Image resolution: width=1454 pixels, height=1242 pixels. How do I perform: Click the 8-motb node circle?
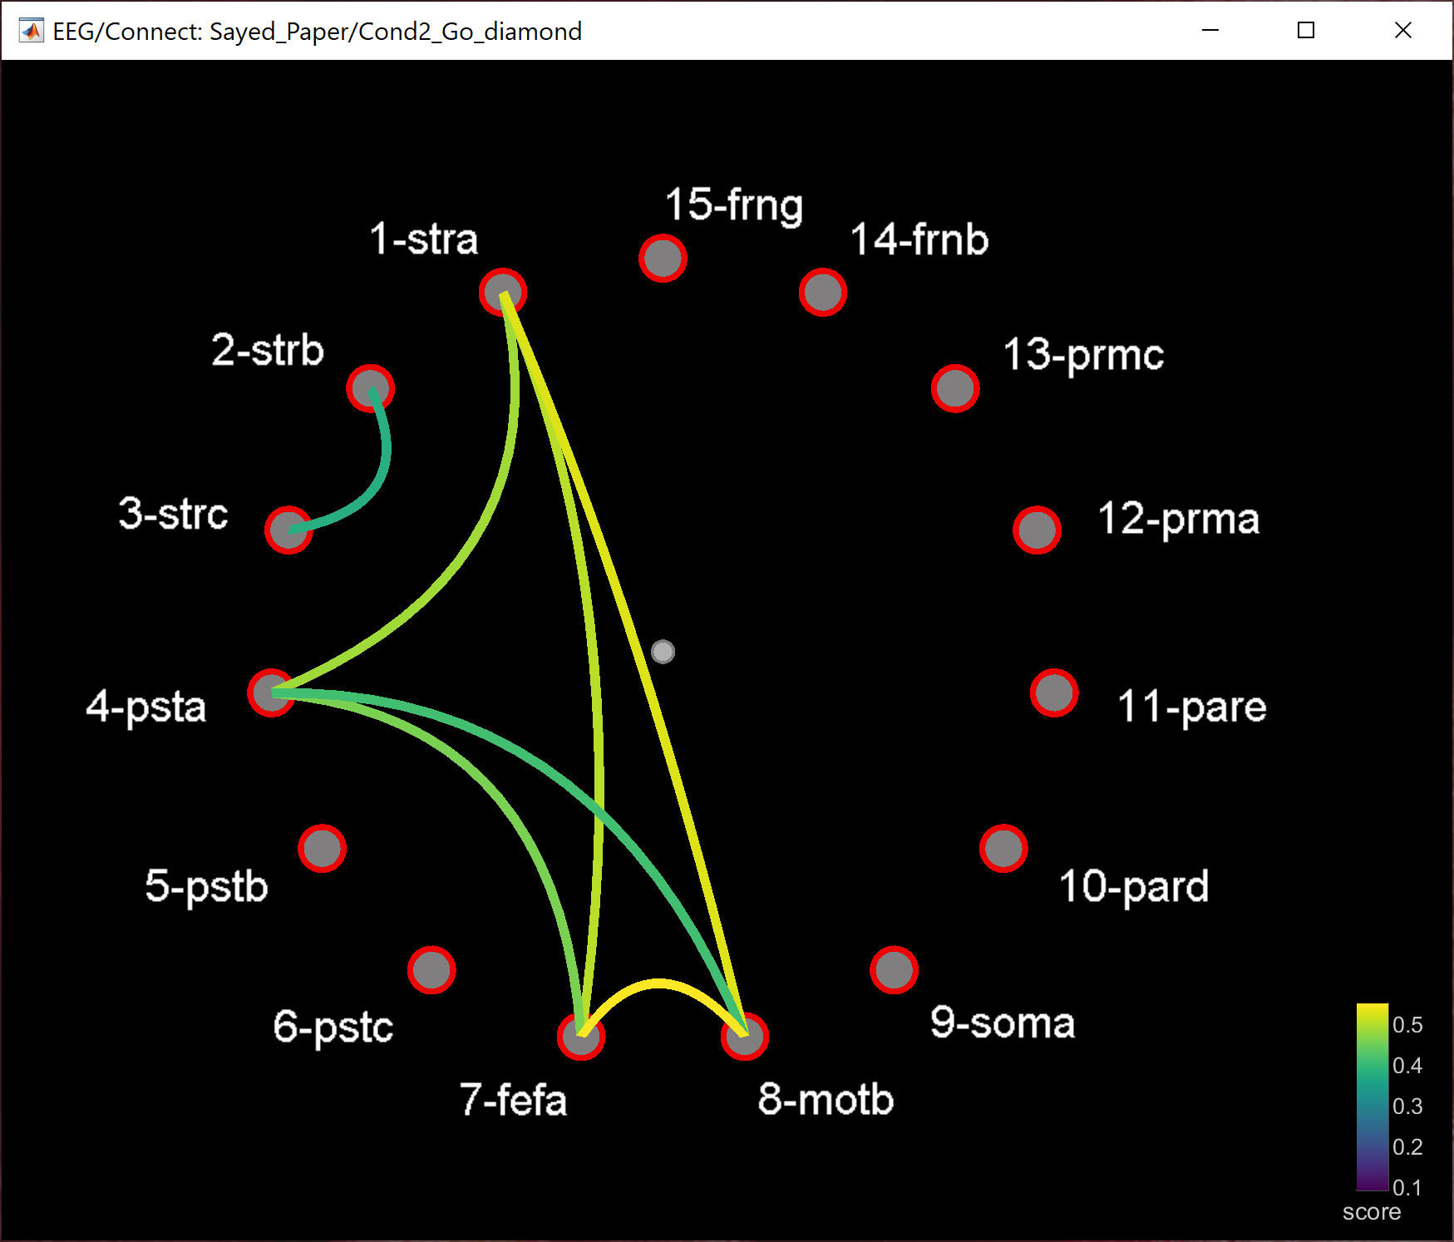(744, 1037)
